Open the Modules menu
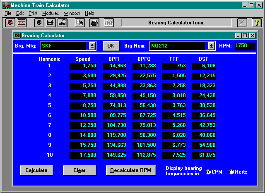Image resolution: width=265 pixels, height=193 pixels. coord(51,13)
